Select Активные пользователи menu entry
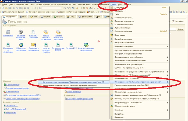188x121 pixels. click(x=140, y=24)
